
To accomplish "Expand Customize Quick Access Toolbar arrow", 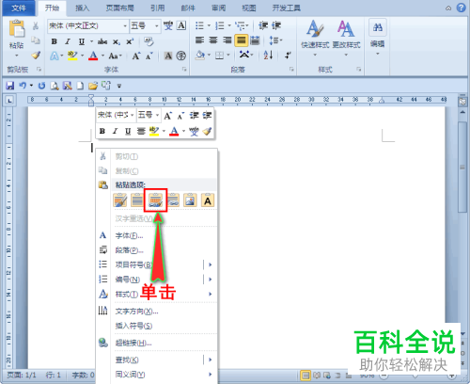I will (x=119, y=86).
